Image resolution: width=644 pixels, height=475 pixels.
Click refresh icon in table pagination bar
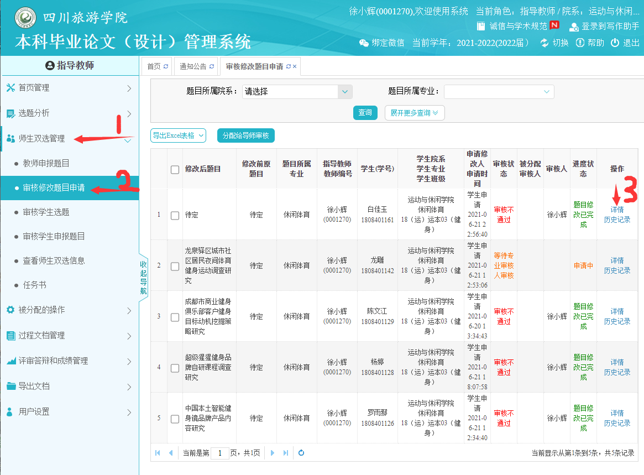point(301,453)
